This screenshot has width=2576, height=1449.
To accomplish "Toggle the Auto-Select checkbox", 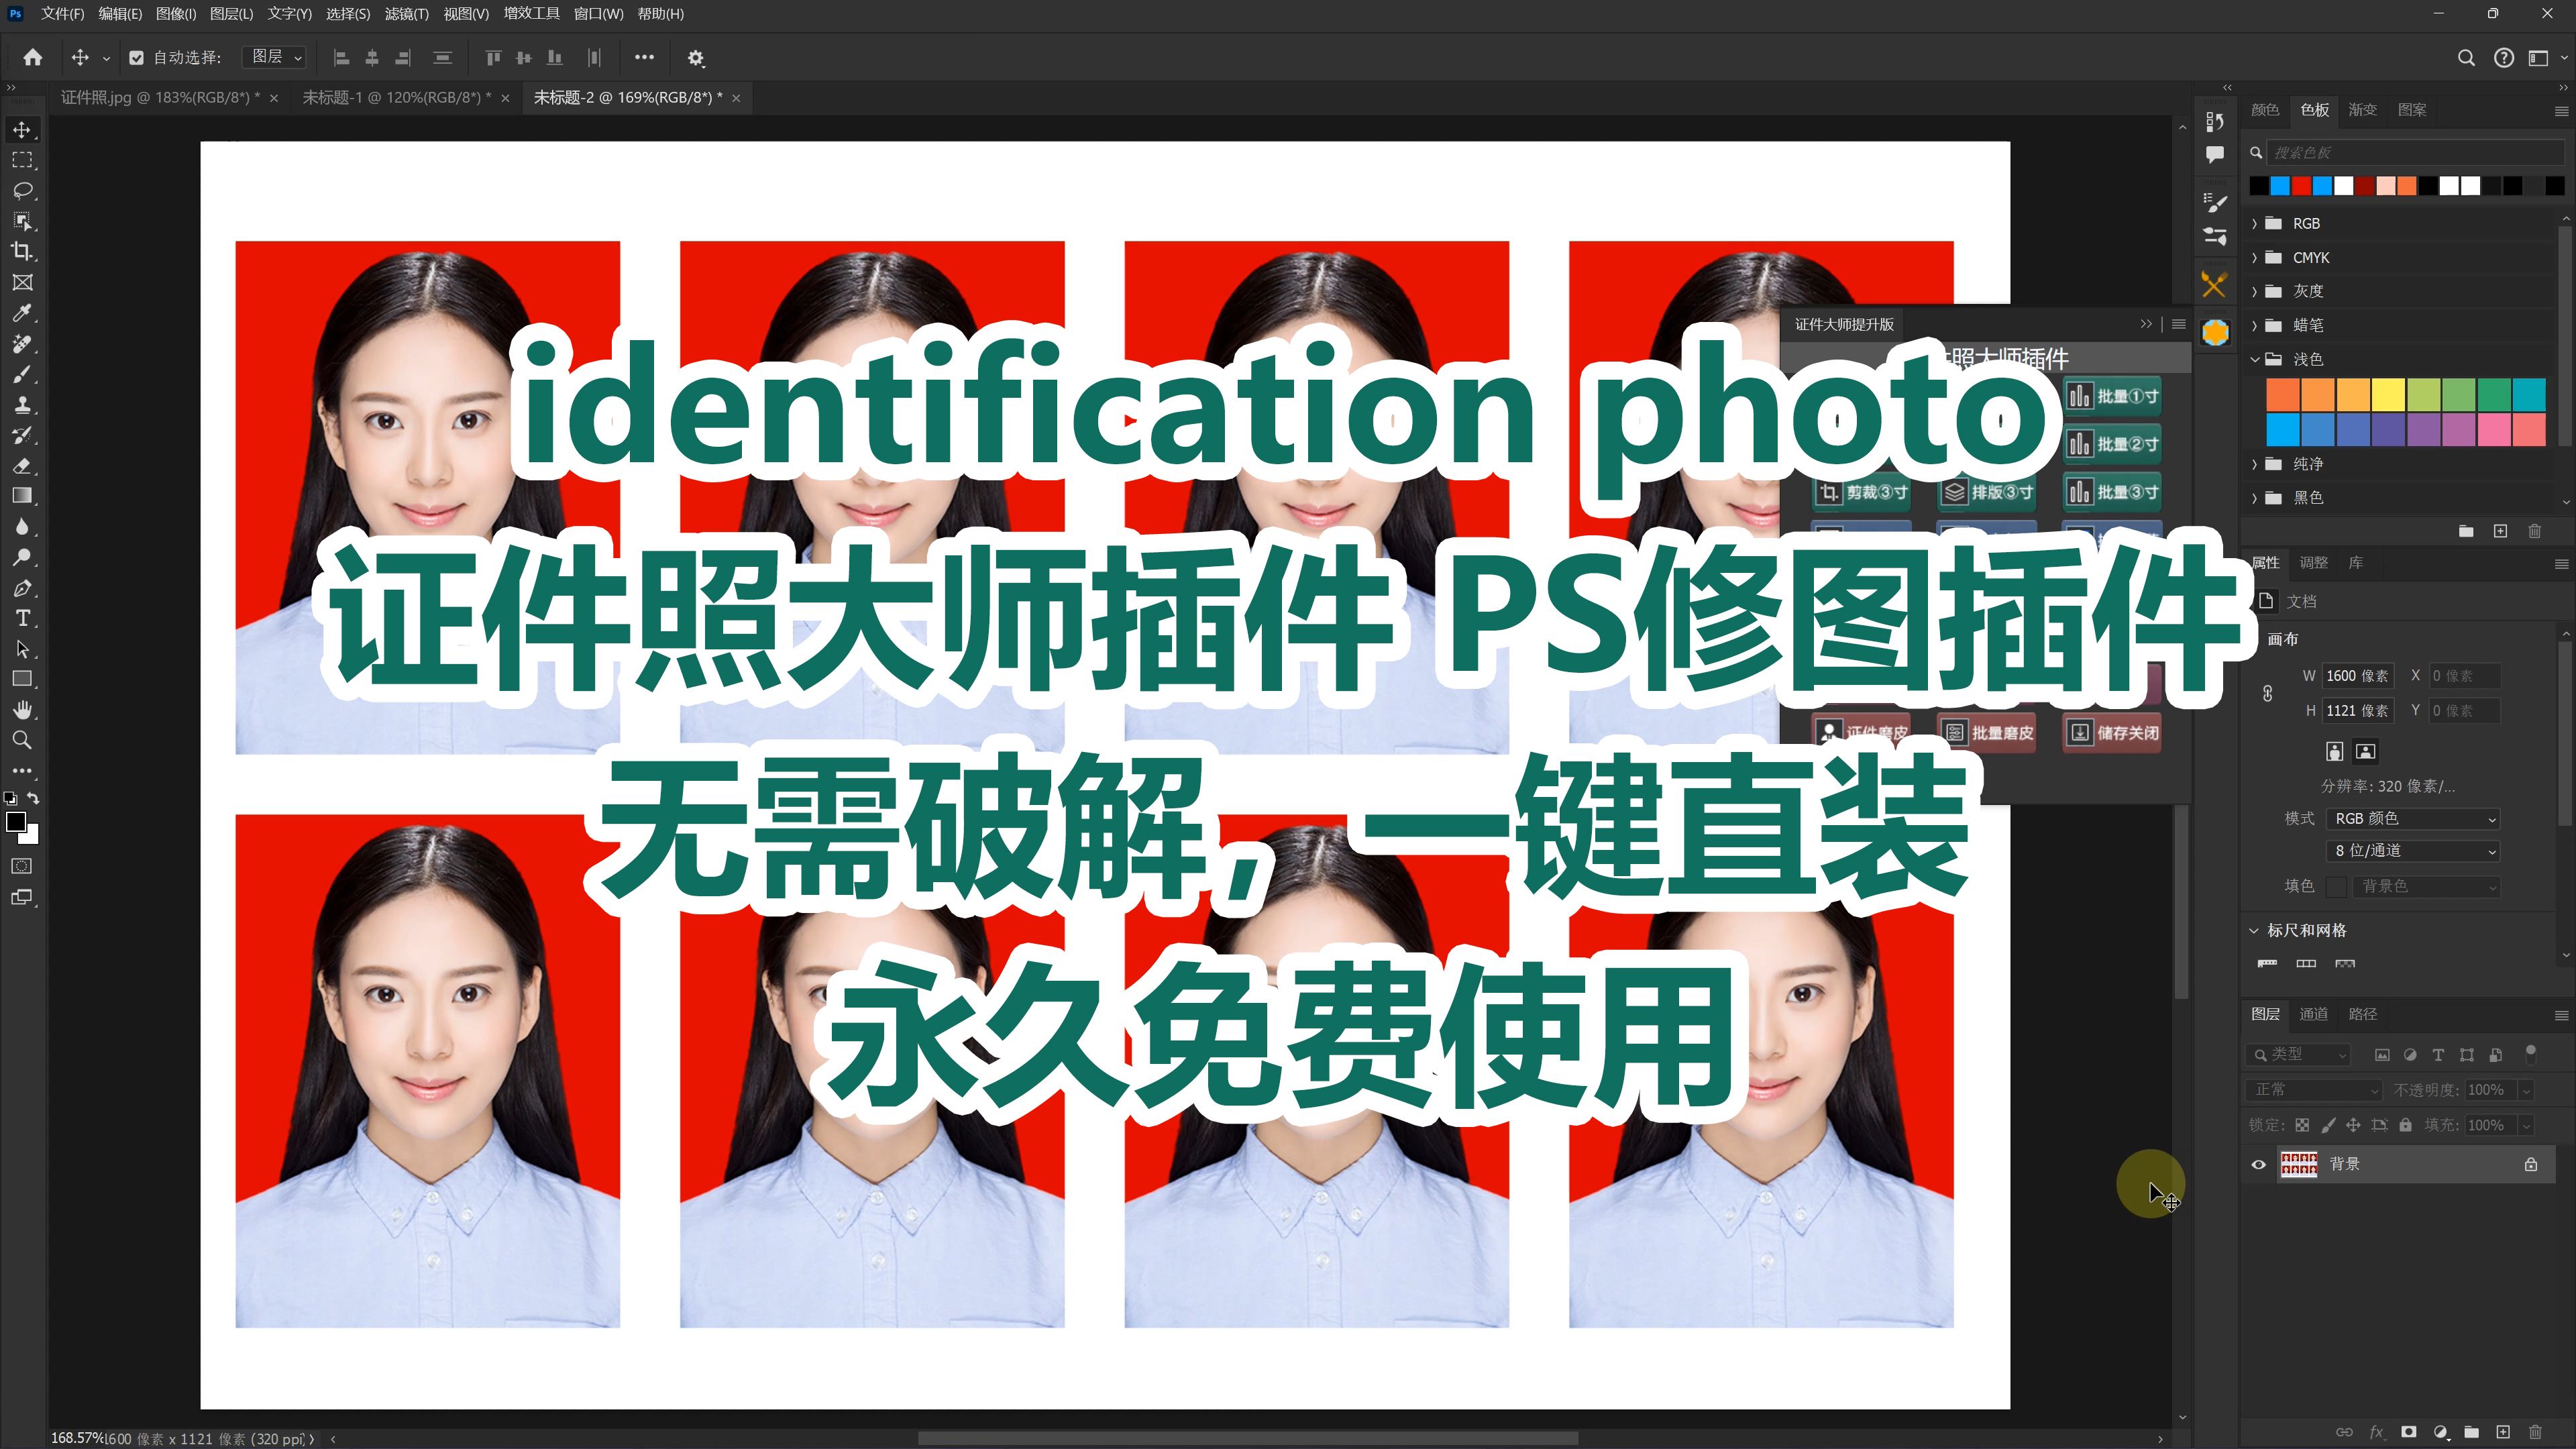I will click(137, 58).
